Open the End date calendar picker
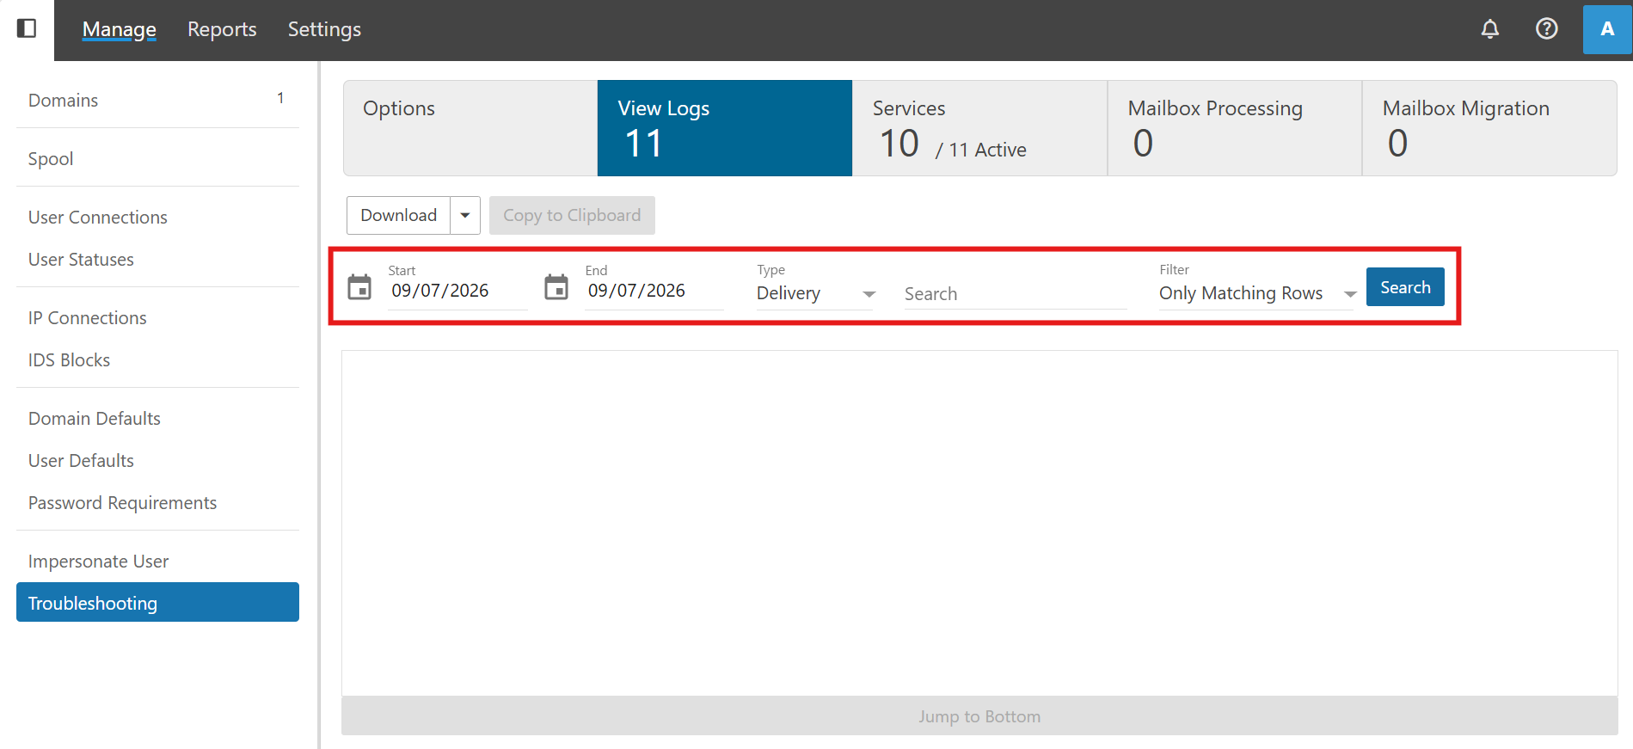 point(556,287)
